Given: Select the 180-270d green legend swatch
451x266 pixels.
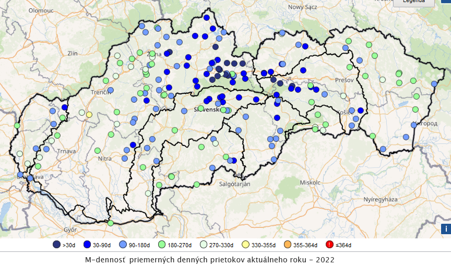Looking at the screenshot, I should pos(162,244).
